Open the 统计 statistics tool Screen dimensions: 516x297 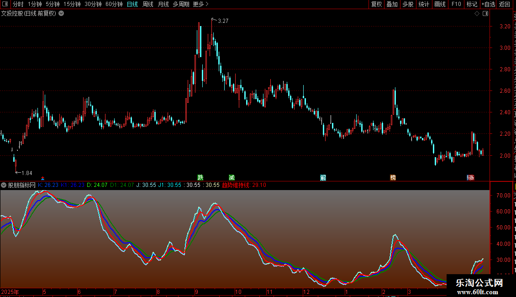(424, 4)
